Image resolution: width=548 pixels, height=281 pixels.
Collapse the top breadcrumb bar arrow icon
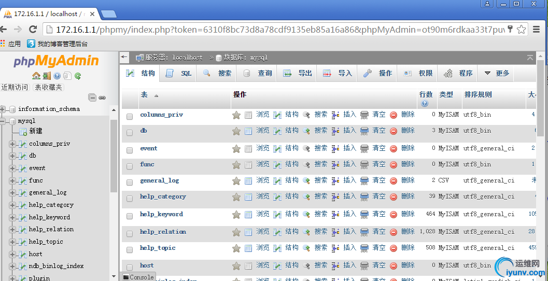530,58
